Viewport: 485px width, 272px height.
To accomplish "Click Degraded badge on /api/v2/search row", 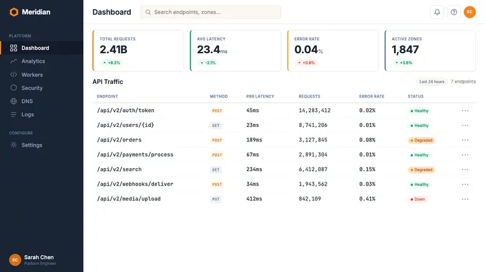I will point(421,170).
